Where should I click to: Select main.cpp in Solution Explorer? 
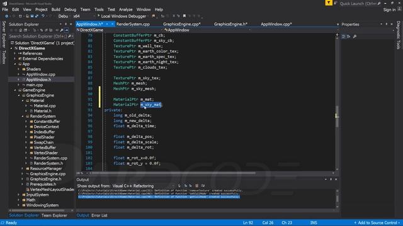click(35, 85)
